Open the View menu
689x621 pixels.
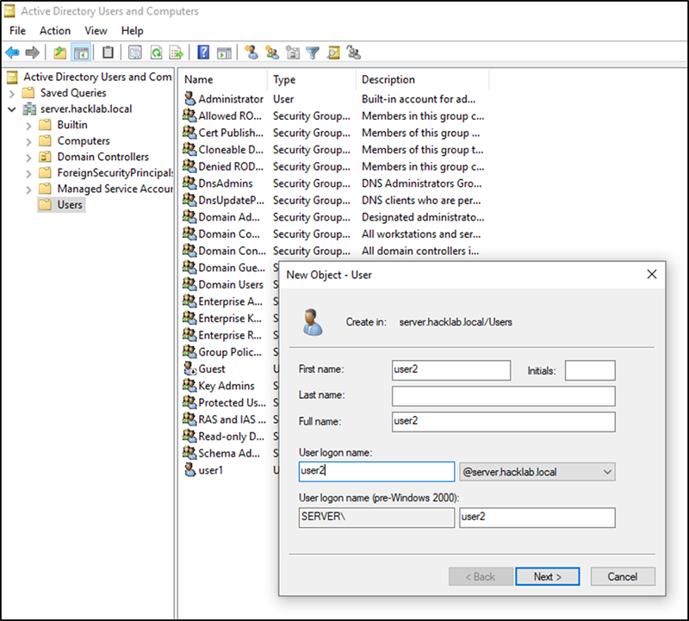click(x=96, y=31)
